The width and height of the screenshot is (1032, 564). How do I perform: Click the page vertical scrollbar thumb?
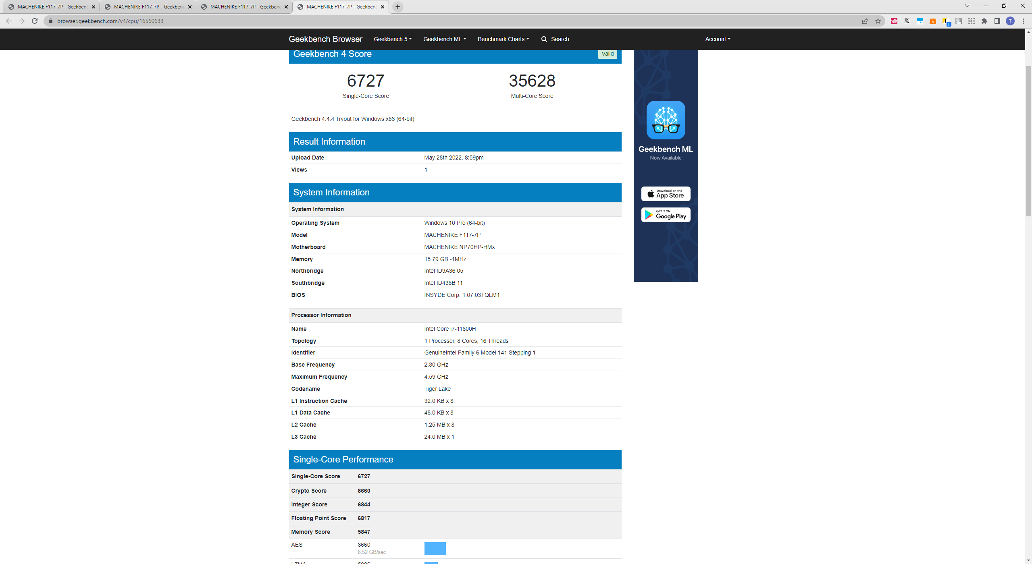(1028, 141)
